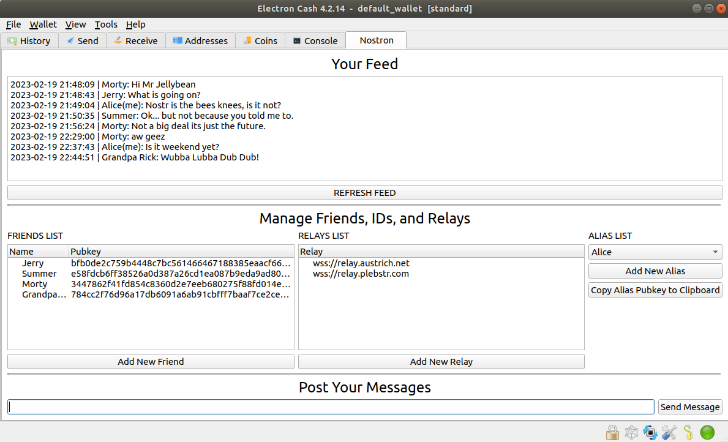Expand the Alice alias dropdown
The height and width of the screenshot is (442, 728).
pos(655,252)
